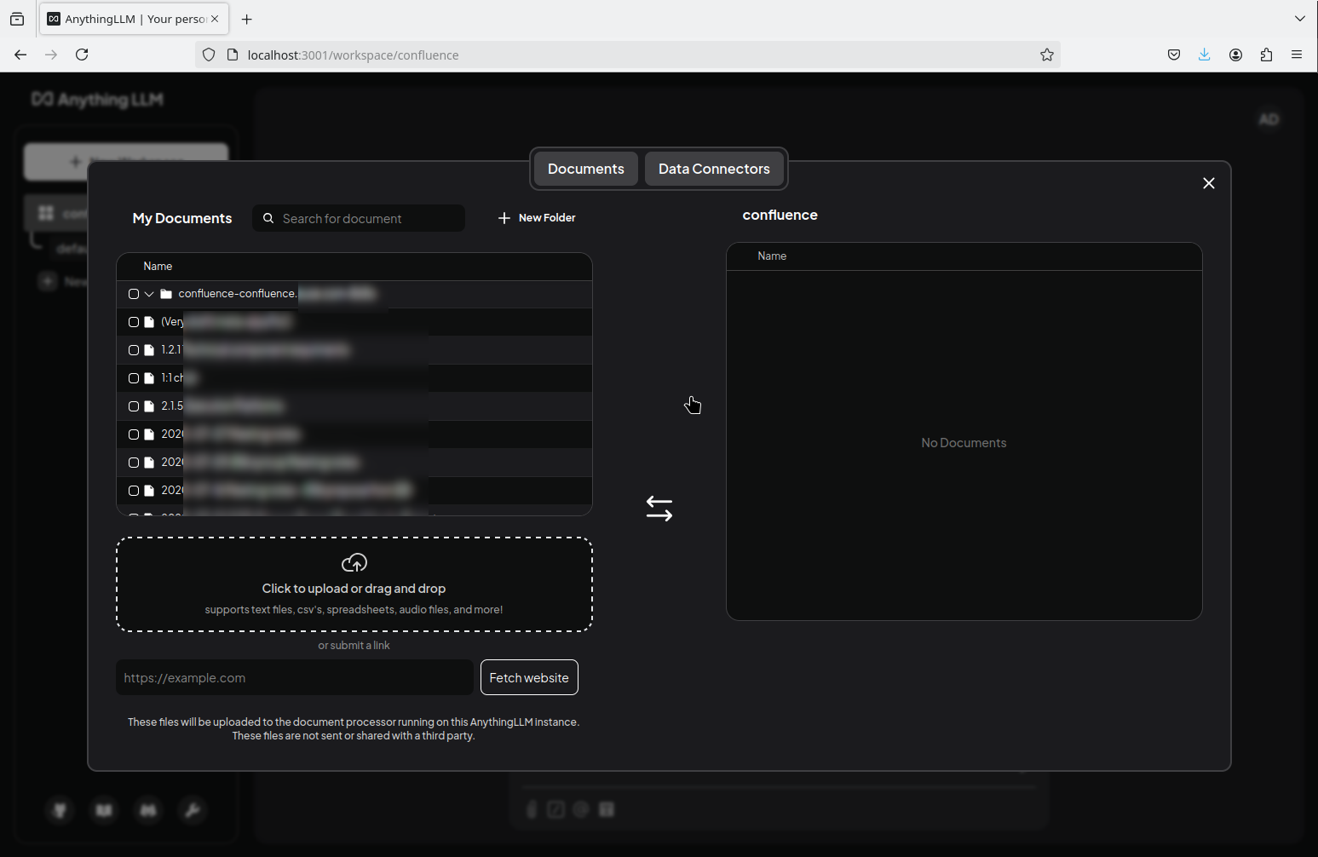Click the confluence-confluence folder icon

tap(166, 294)
